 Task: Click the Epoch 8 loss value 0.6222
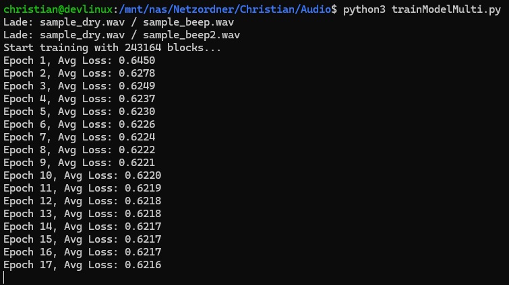[x=137, y=150]
